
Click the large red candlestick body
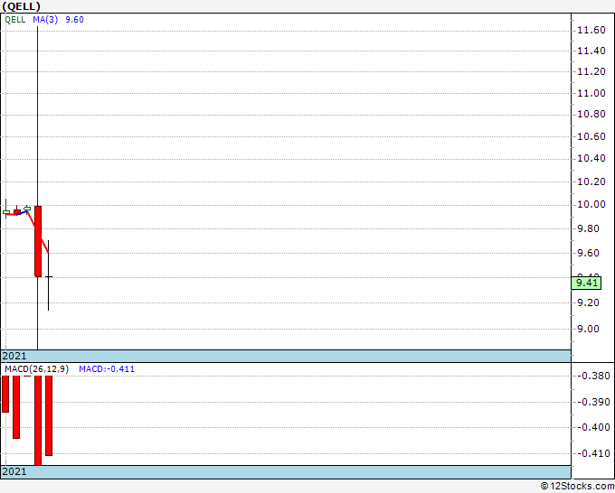(38, 241)
